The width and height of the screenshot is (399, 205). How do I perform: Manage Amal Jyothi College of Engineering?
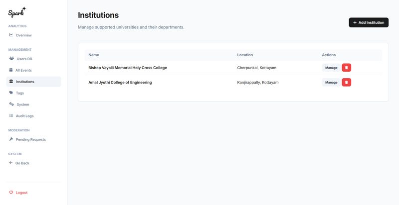point(331,82)
